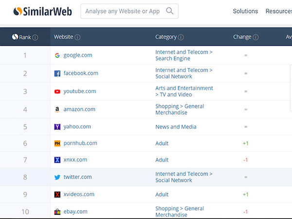Viewport: 292px width, 219px height.
Task: Click rank number 5
Action: click(25, 127)
